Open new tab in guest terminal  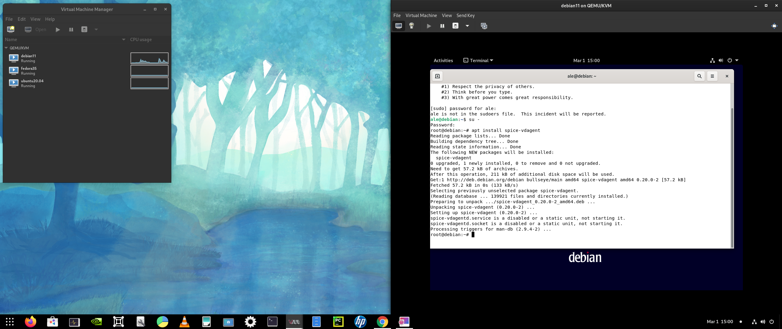coord(437,76)
